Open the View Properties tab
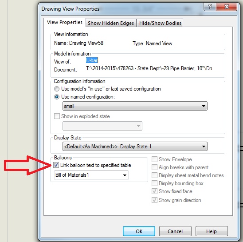The width and height of the screenshot is (243, 242). (65, 22)
